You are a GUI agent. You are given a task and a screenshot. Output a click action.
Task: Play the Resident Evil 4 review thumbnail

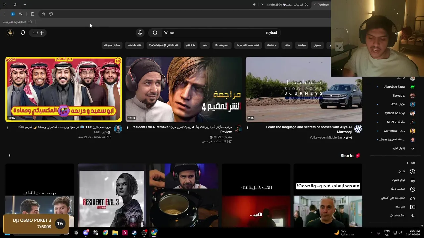[x=184, y=89]
